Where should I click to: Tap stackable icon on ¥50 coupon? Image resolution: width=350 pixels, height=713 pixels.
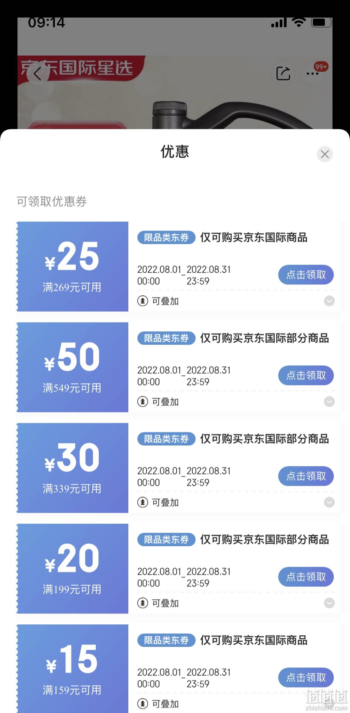point(143,402)
